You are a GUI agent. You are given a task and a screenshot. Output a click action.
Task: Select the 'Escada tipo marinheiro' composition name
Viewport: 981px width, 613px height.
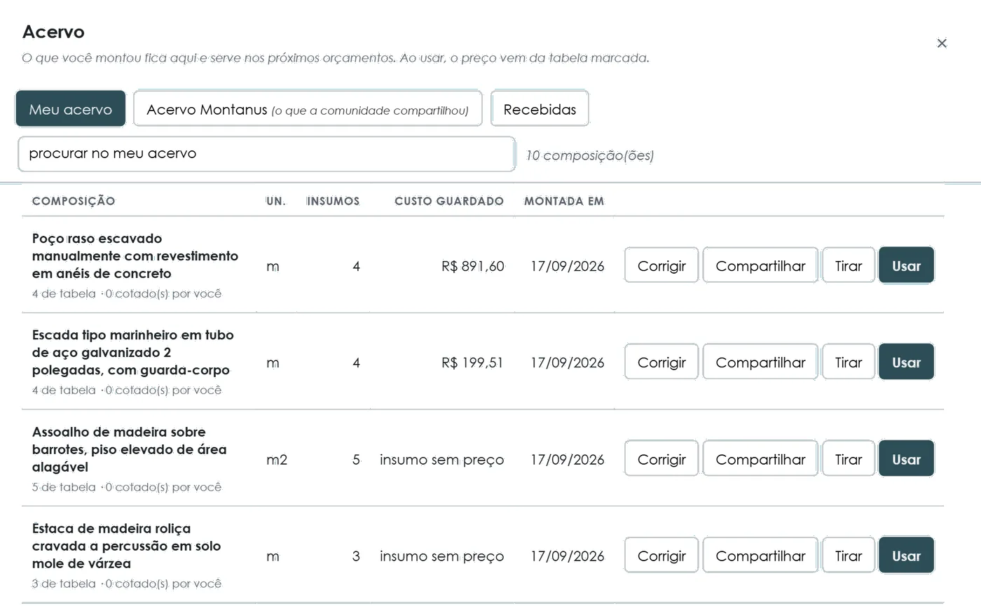pyautogui.click(x=133, y=353)
